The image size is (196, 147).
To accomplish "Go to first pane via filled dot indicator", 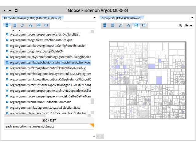I will pyautogui.click(x=94, y=136).
